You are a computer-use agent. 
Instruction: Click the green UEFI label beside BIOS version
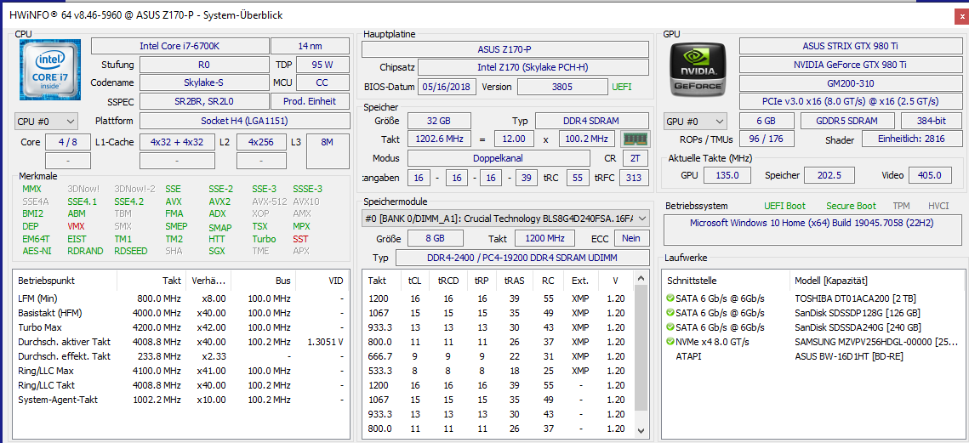tap(622, 87)
